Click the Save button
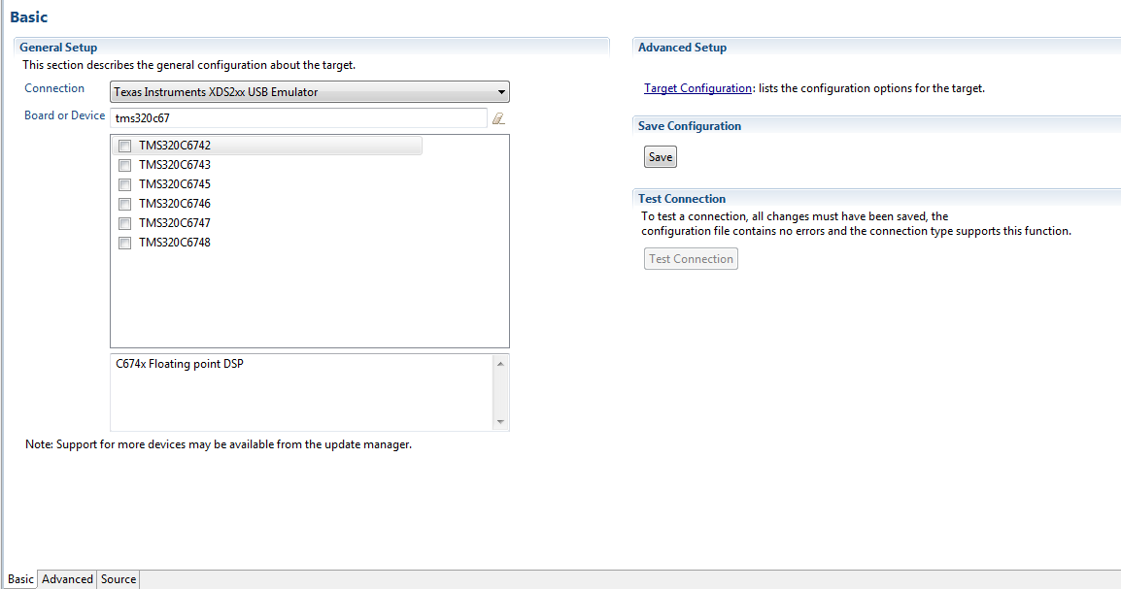Image resolution: width=1121 pixels, height=589 pixels. (660, 157)
